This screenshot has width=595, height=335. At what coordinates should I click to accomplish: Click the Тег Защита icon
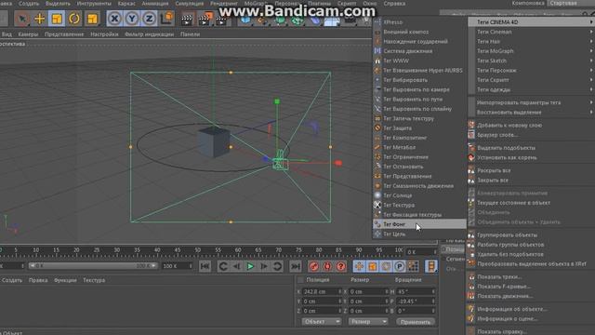(377, 128)
